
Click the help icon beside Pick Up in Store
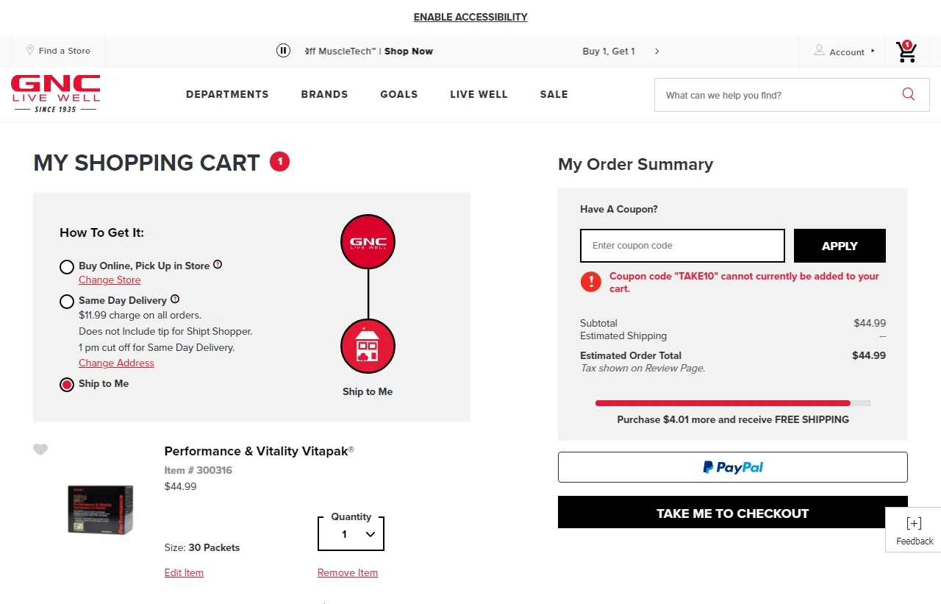[x=218, y=265]
